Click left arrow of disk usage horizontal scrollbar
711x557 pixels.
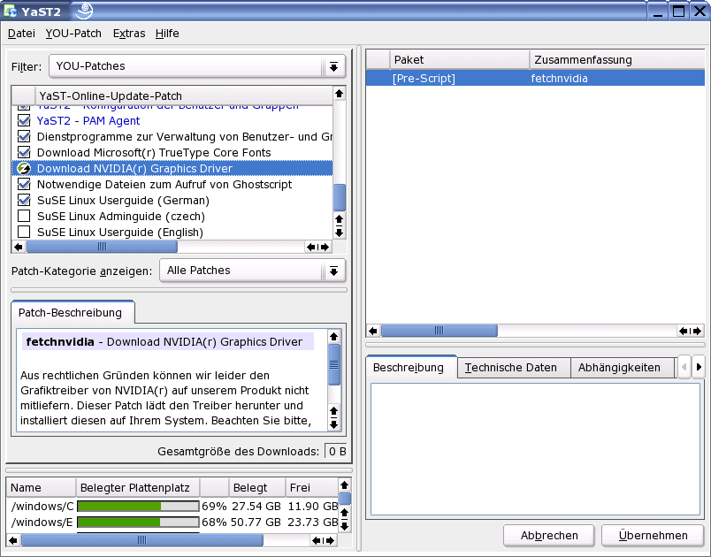click(13, 540)
